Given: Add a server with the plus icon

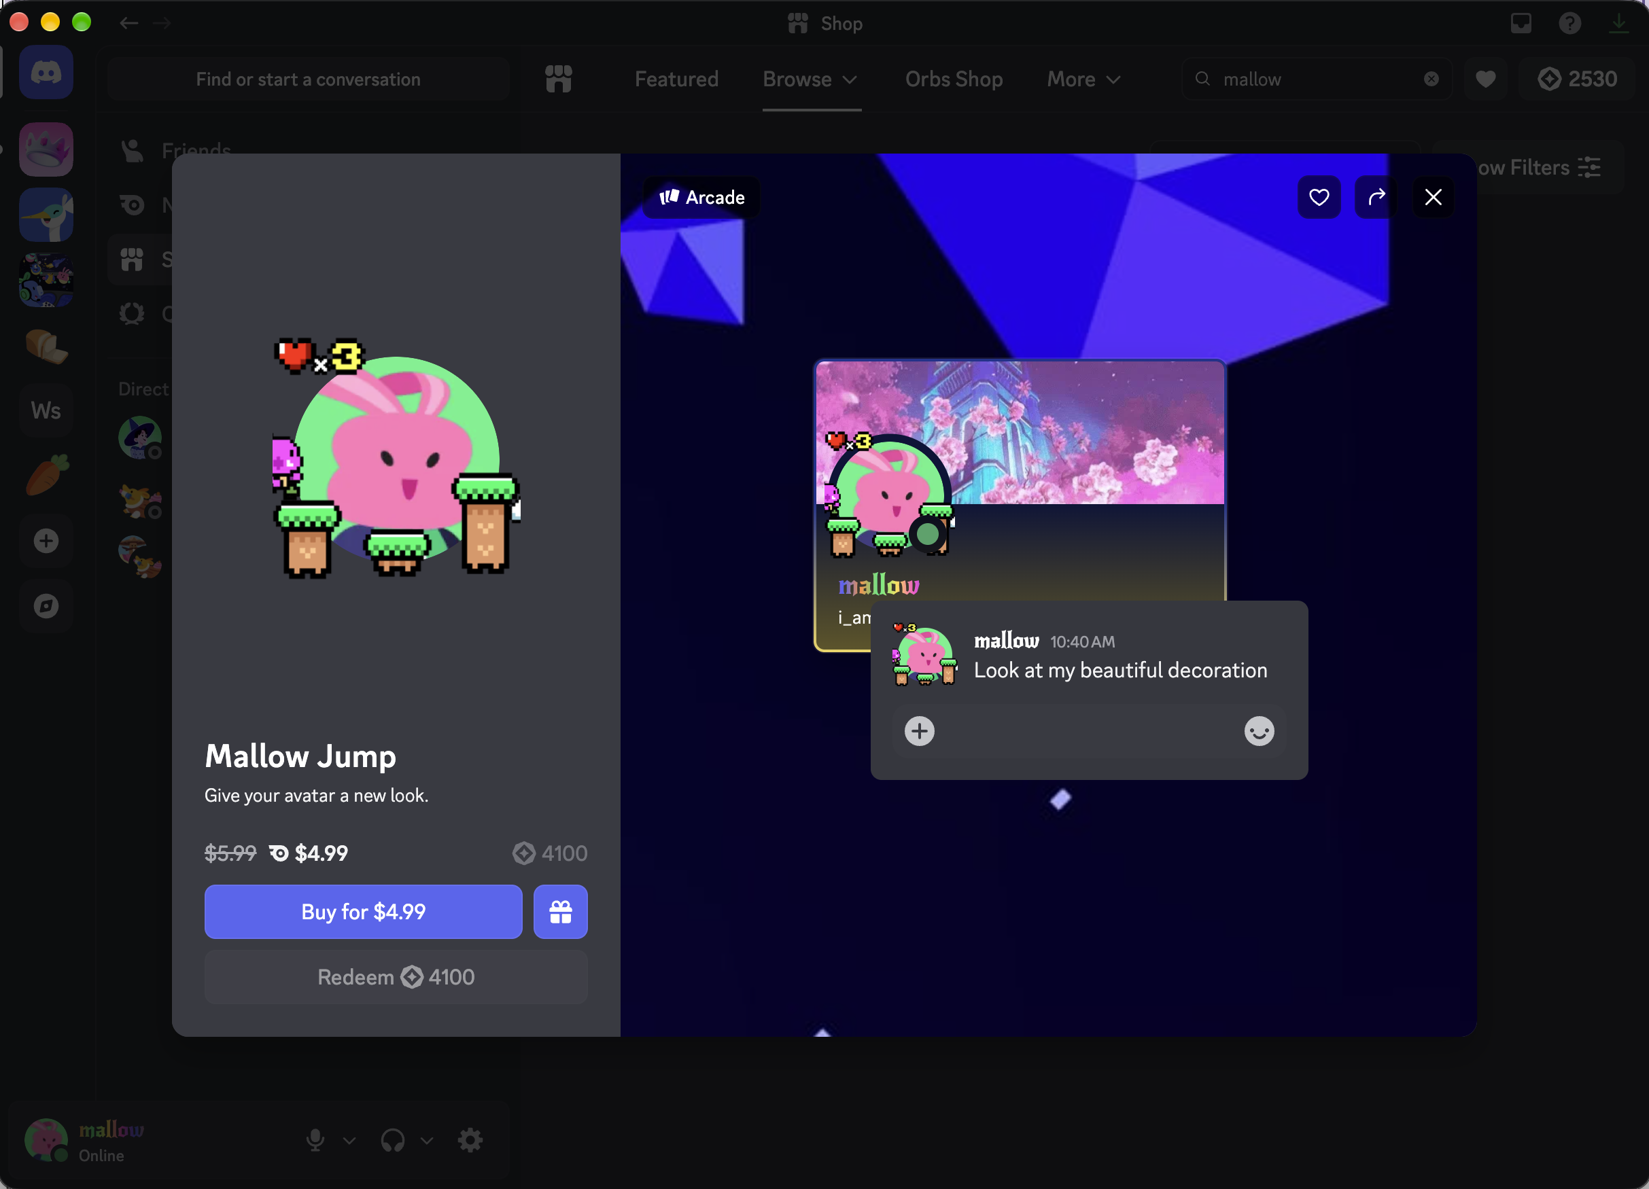Looking at the screenshot, I should 46,541.
